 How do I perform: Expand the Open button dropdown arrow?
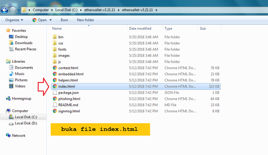pyautogui.click(x=50, y=20)
